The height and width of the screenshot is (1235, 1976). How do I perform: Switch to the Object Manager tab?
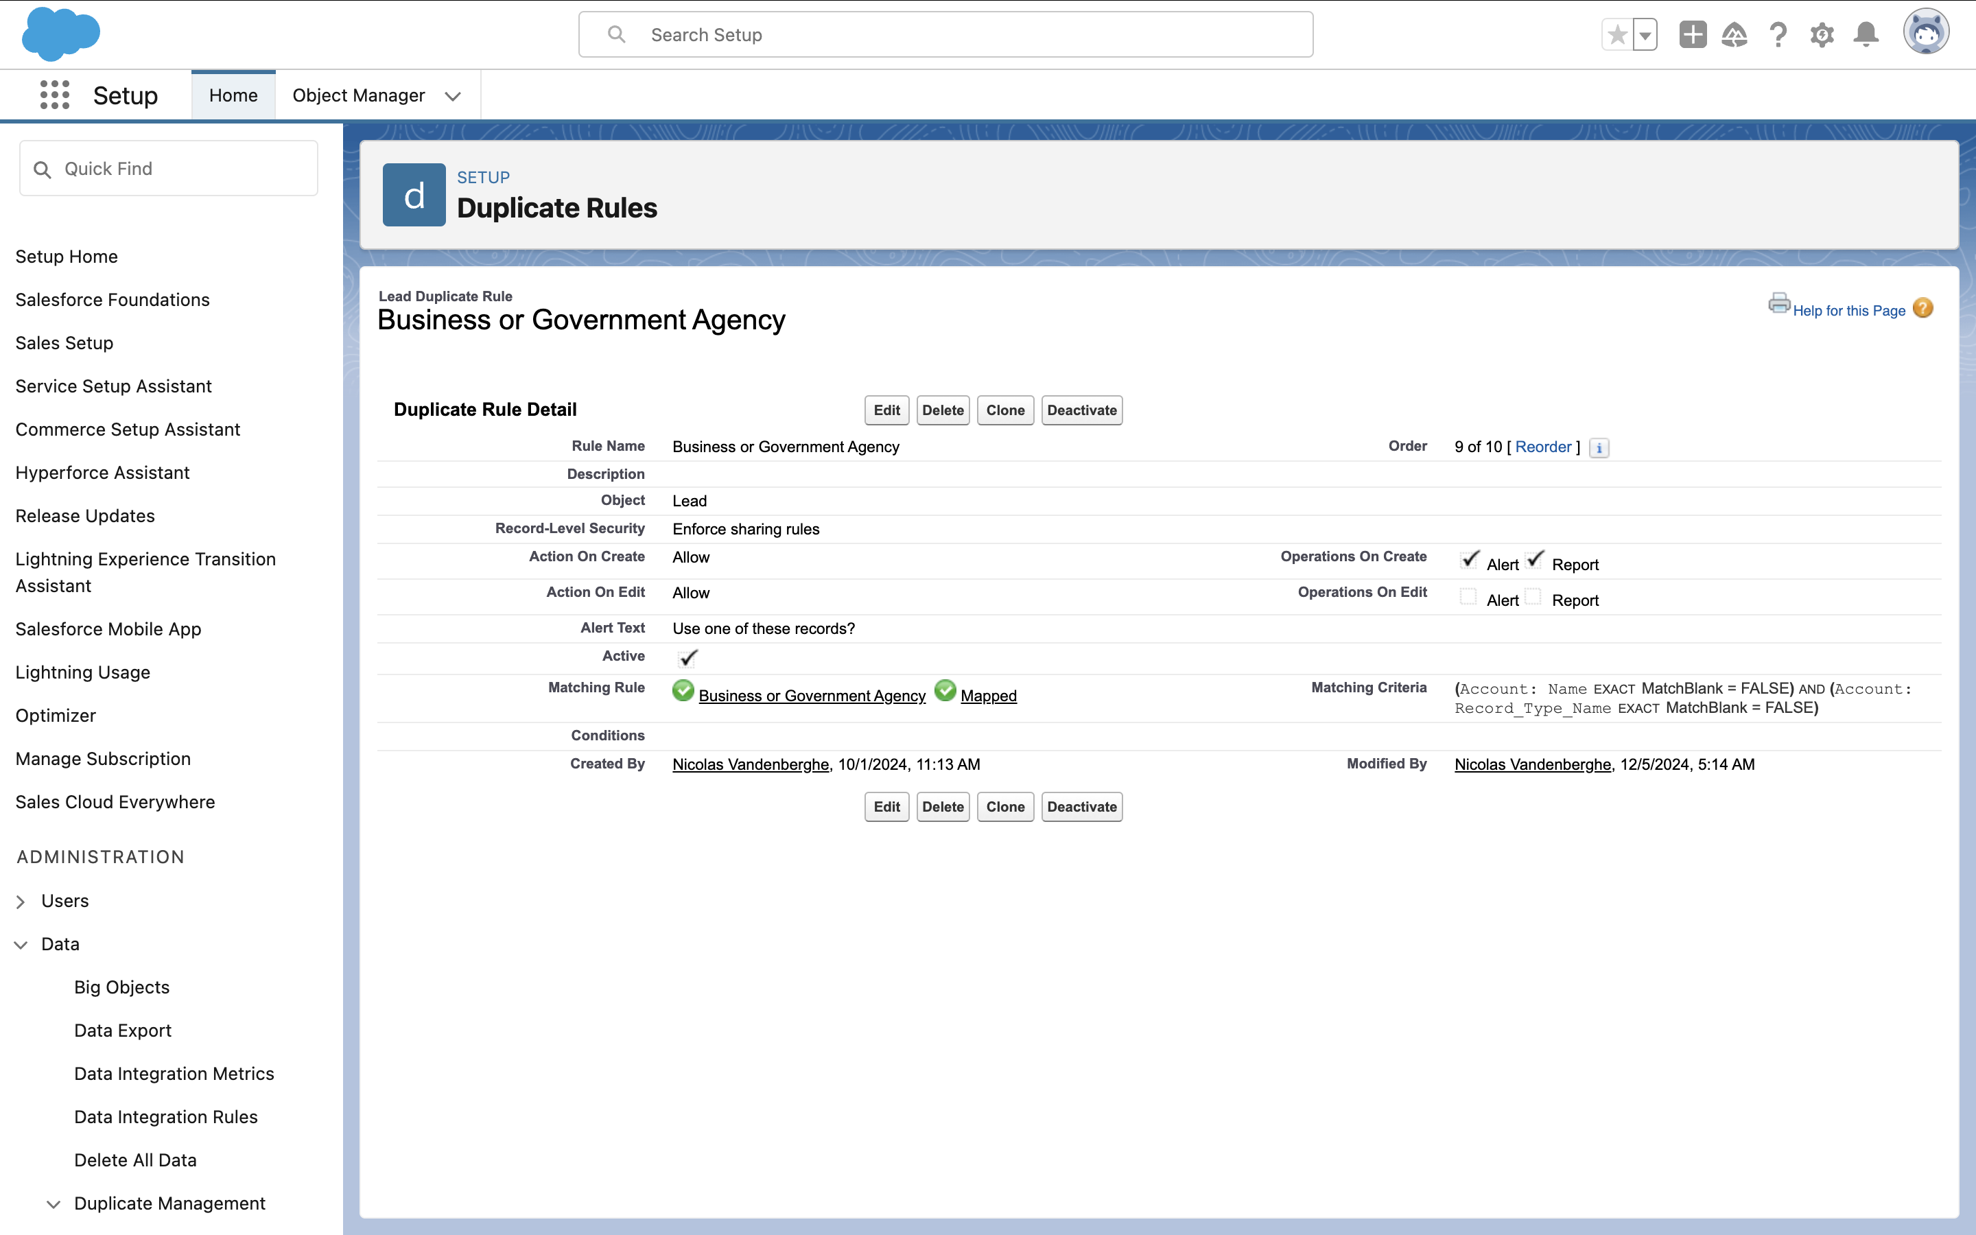358,95
